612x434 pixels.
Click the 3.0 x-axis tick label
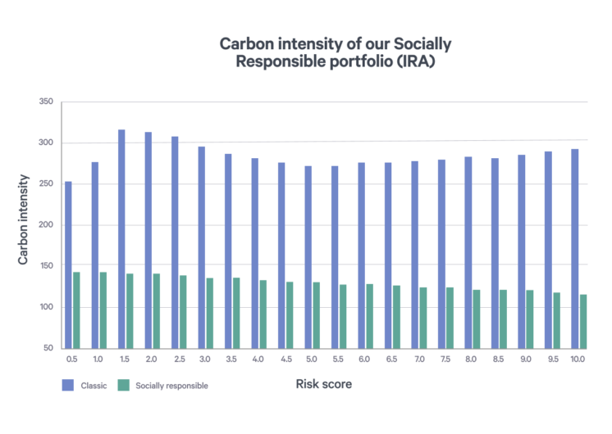coord(205,359)
